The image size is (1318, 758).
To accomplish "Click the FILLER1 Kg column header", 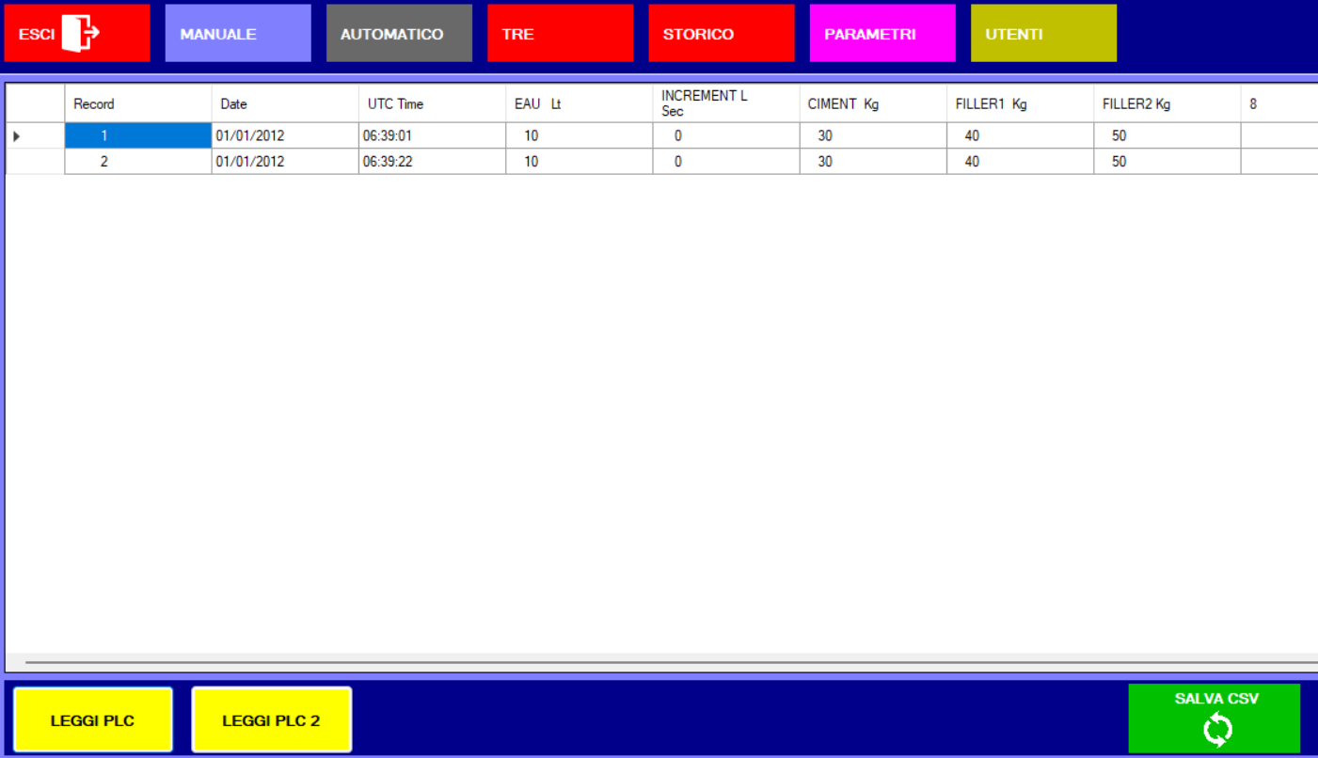I will click(x=1020, y=103).
